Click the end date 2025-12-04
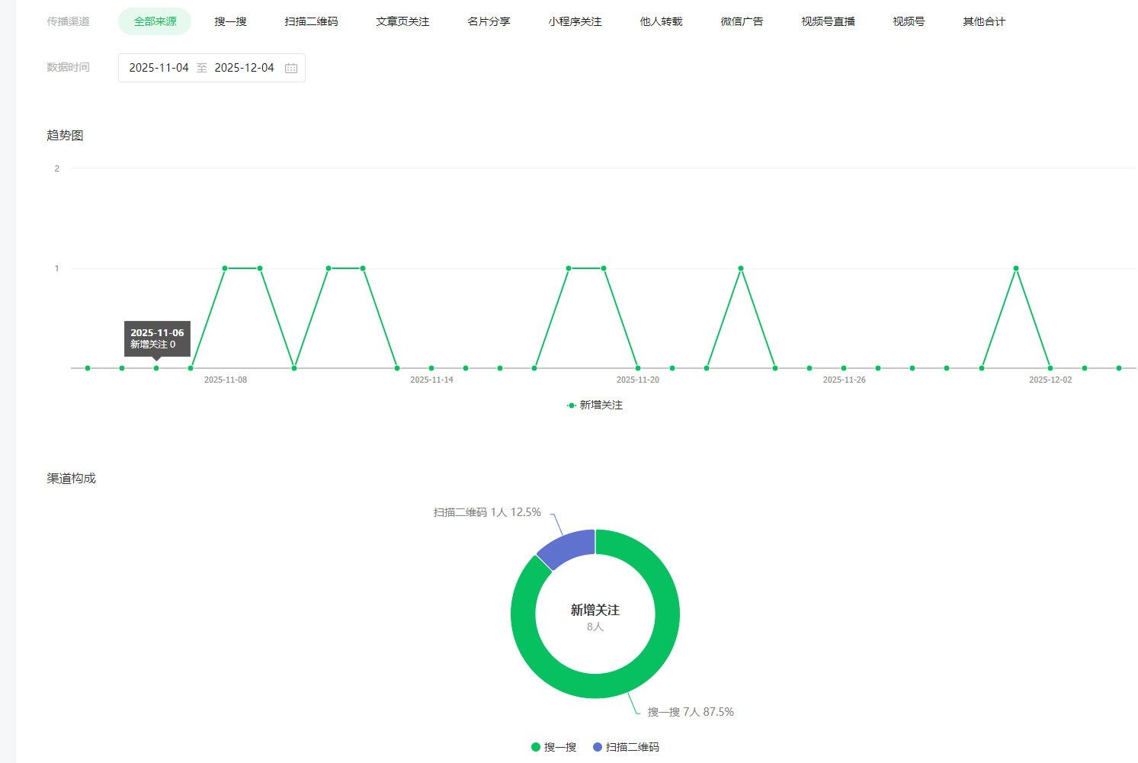Screen dimensions: 1138x763 click(244, 68)
